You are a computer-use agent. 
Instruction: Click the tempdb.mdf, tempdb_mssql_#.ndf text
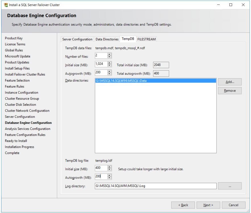click(x=120, y=48)
